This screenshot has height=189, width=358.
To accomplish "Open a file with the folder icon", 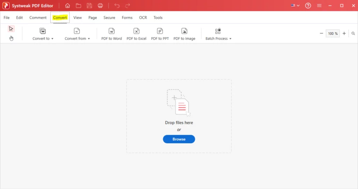I will tap(78, 6).
